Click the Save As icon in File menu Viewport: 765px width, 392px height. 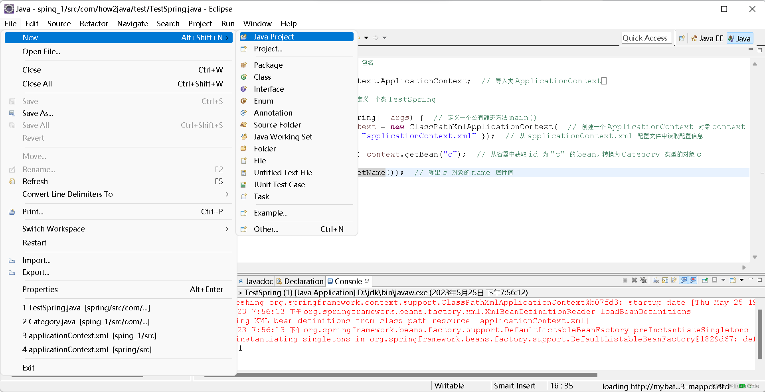(12, 113)
